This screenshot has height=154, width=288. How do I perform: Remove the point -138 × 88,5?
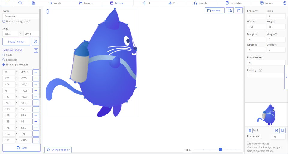click(36, 115)
